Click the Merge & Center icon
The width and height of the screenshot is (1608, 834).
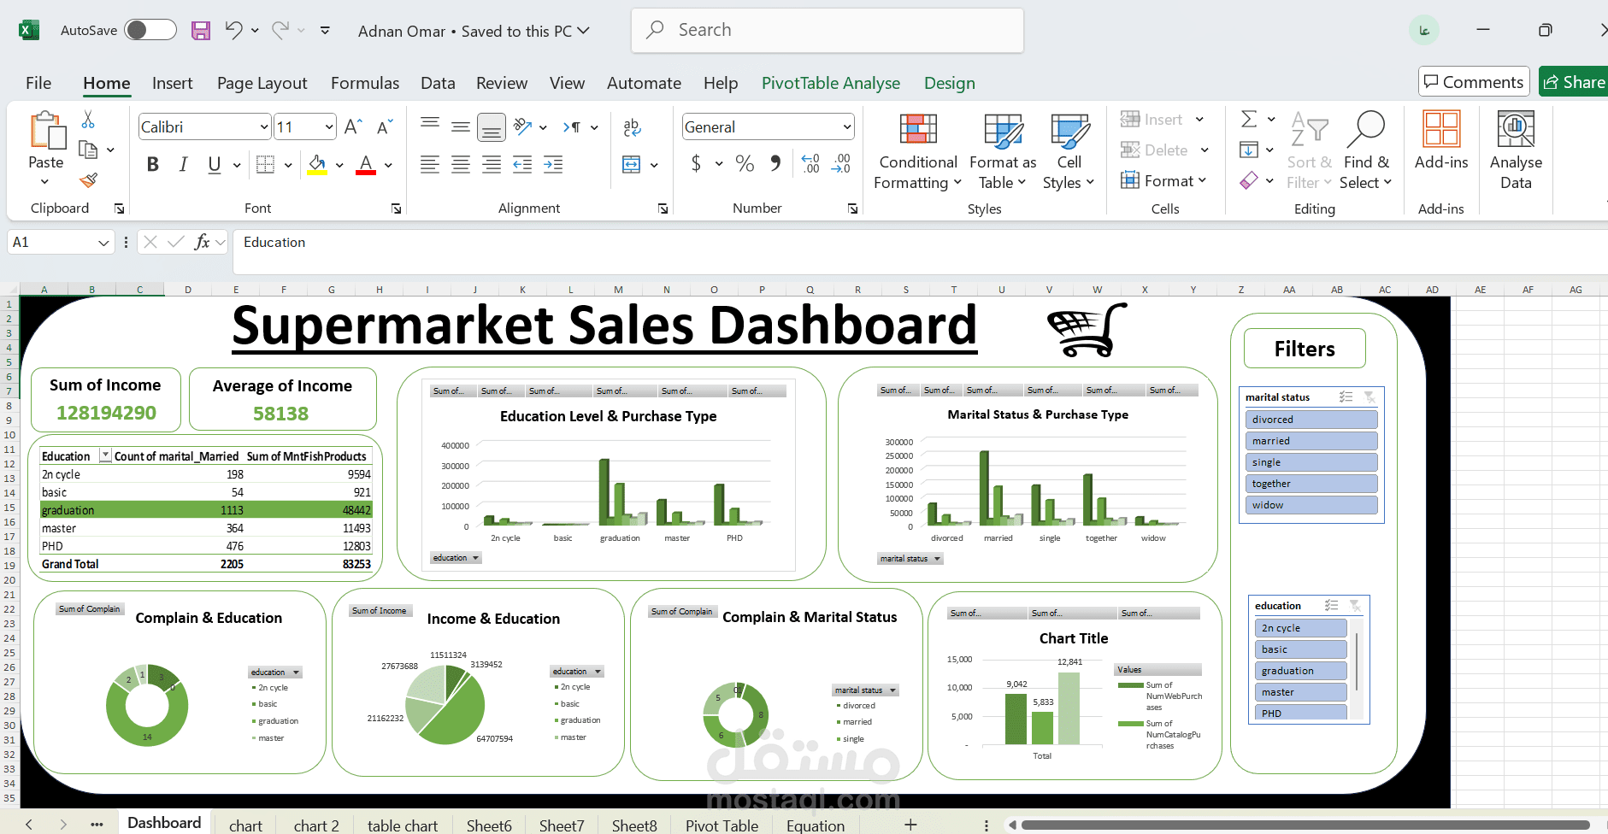(632, 164)
